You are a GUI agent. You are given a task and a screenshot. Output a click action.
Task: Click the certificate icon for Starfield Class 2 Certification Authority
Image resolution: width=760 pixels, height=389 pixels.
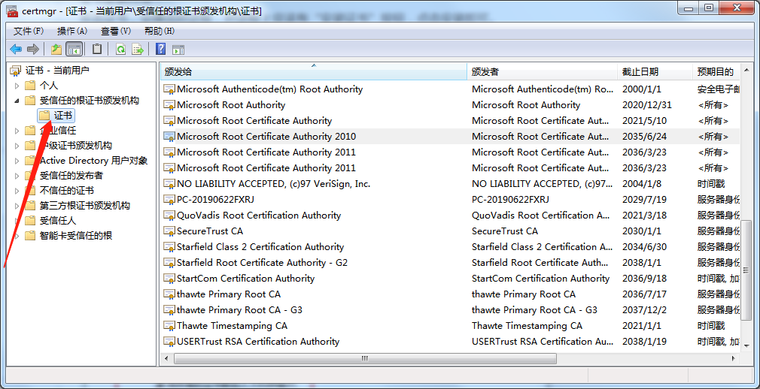point(169,247)
